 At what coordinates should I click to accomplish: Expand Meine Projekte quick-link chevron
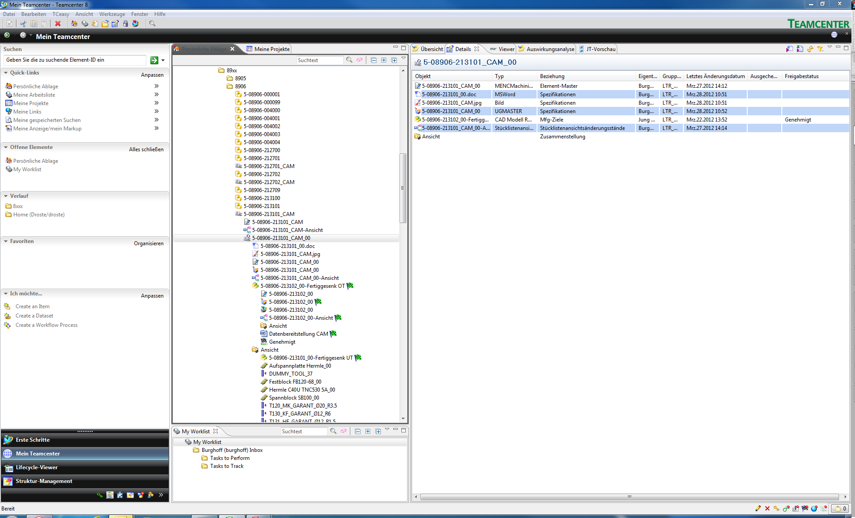pyautogui.click(x=157, y=103)
